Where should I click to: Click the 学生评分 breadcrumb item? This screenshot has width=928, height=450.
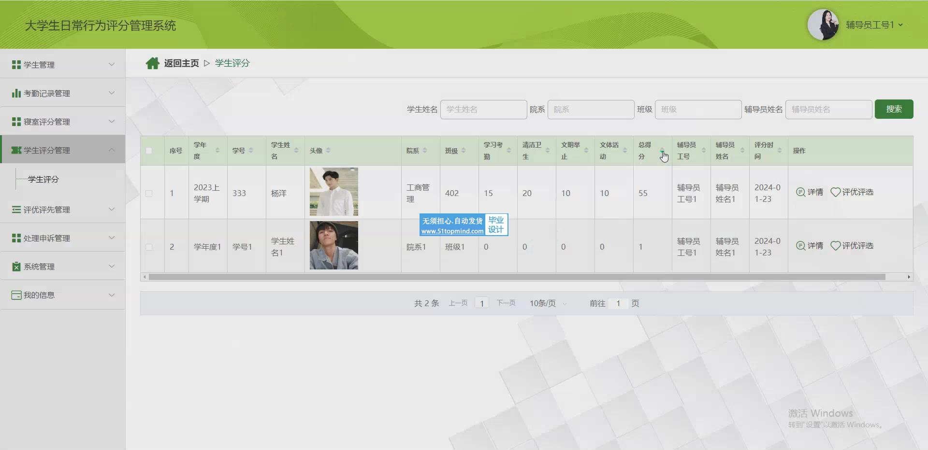(x=232, y=63)
